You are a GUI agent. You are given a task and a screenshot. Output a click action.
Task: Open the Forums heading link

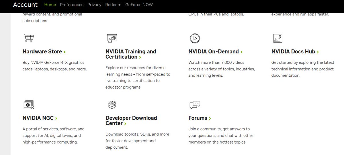point(200,118)
